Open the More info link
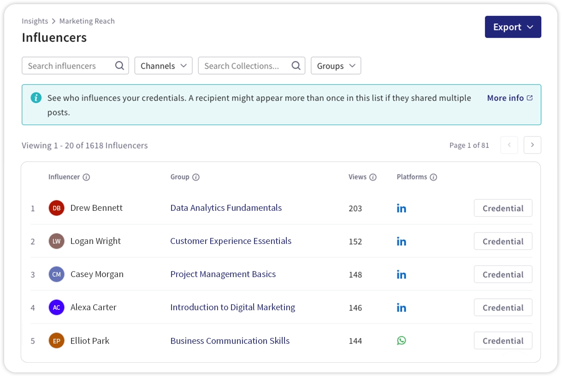562x377 pixels. (510, 98)
